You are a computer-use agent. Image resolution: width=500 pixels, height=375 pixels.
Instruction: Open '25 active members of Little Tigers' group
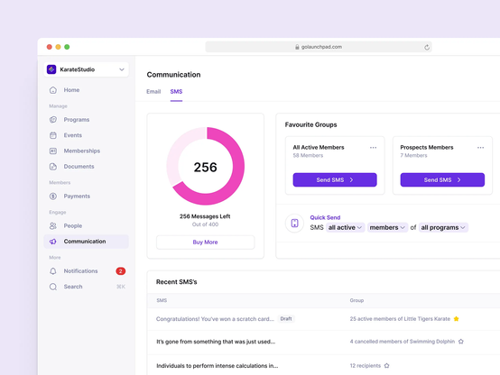(x=400, y=319)
